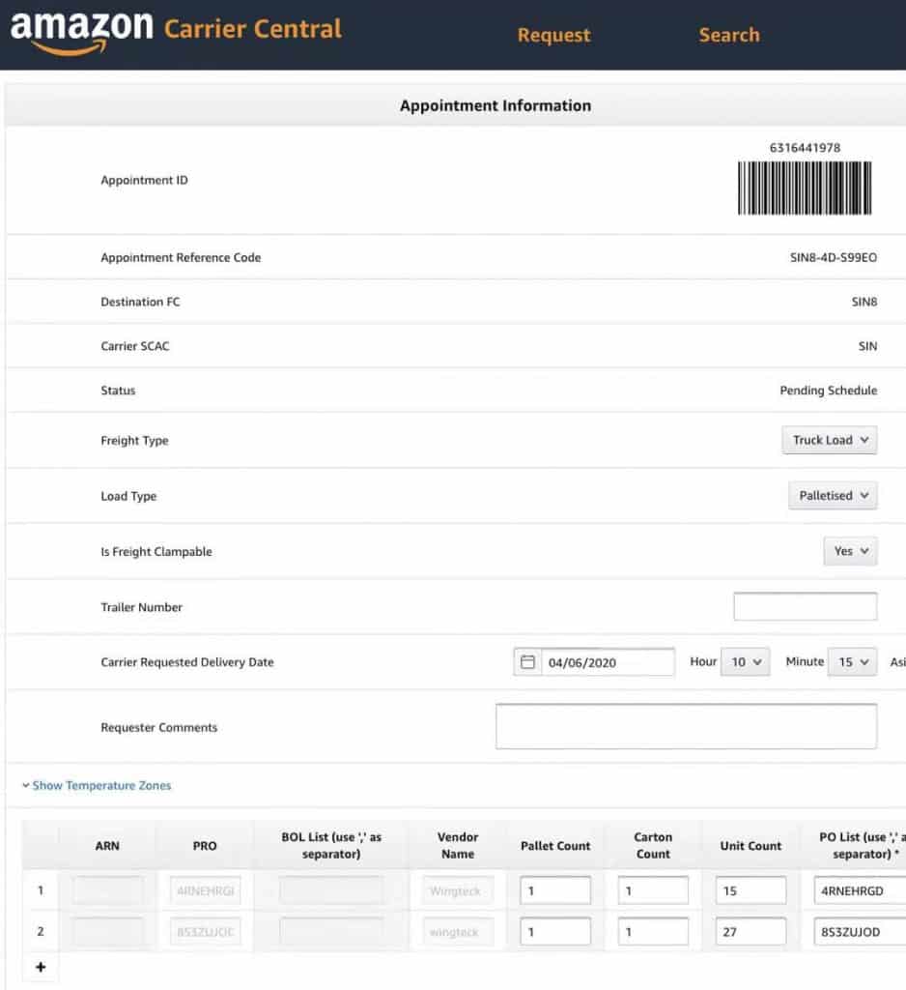The height and width of the screenshot is (990, 906).
Task: Click the Freight Type label
Action: point(134,441)
